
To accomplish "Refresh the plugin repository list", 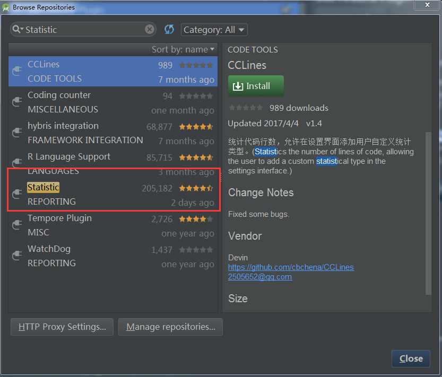I will tap(169, 29).
